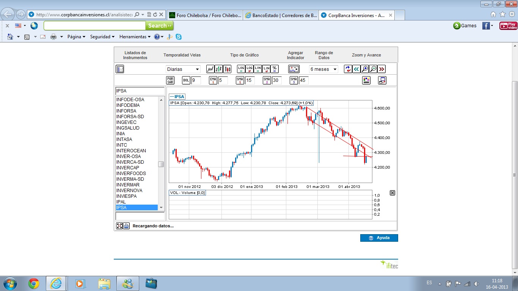The image size is (518, 291).
Task: Click the IPSA instrument search field
Action: point(140,91)
